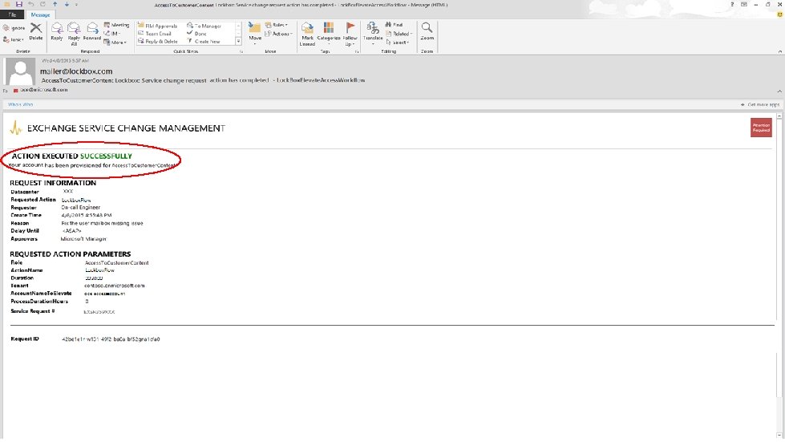The width and height of the screenshot is (785, 442).
Task: Click the Microsoft Manager approvers value
Action: 83,239
